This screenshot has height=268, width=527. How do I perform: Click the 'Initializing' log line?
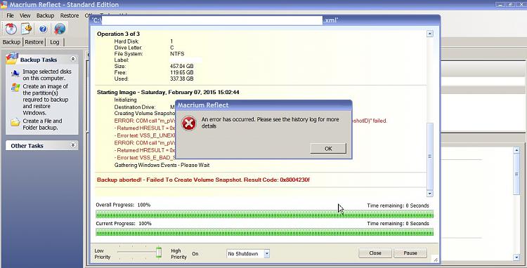click(x=125, y=100)
